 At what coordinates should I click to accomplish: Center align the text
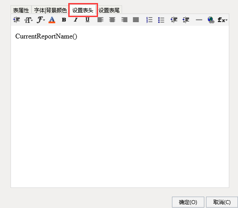pyautogui.click(x=112, y=20)
